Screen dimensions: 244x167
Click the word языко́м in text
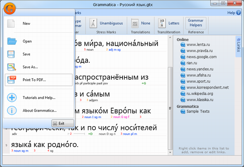tap(95, 111)
